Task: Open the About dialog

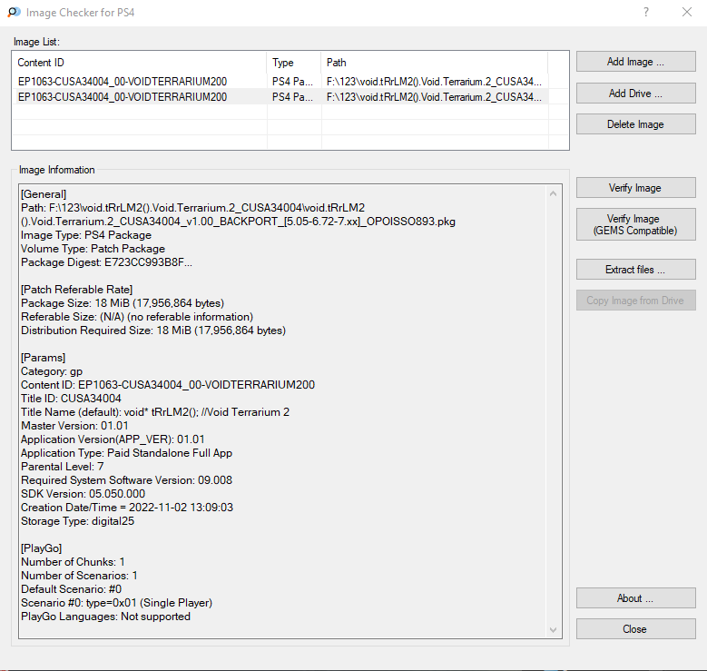Action: click(636, 598)
